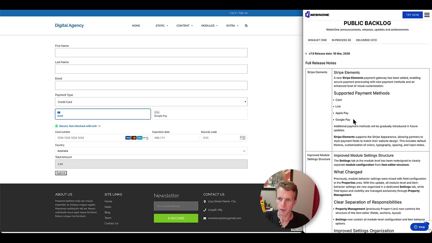The image size is (432, 243).
Task: Open the Blog footer link
Action: [x=107, y=213]
